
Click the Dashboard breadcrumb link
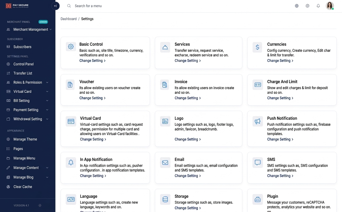pyautogui.click(x=69, y=19)
